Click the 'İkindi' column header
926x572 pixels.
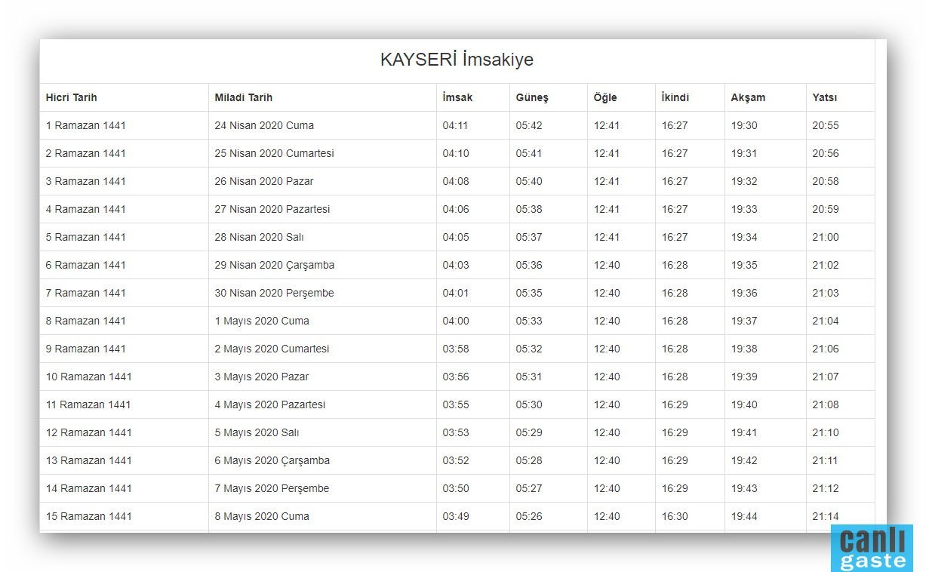click(x=675, y=97)
